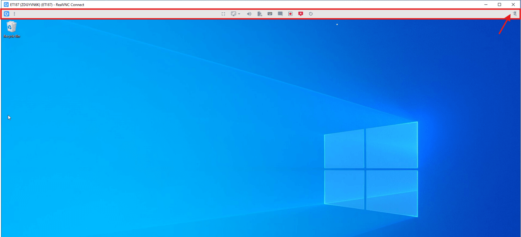The image size is (521, 237).
Task: Open the window menu from the title bar icon
Action: coord(6,4)
